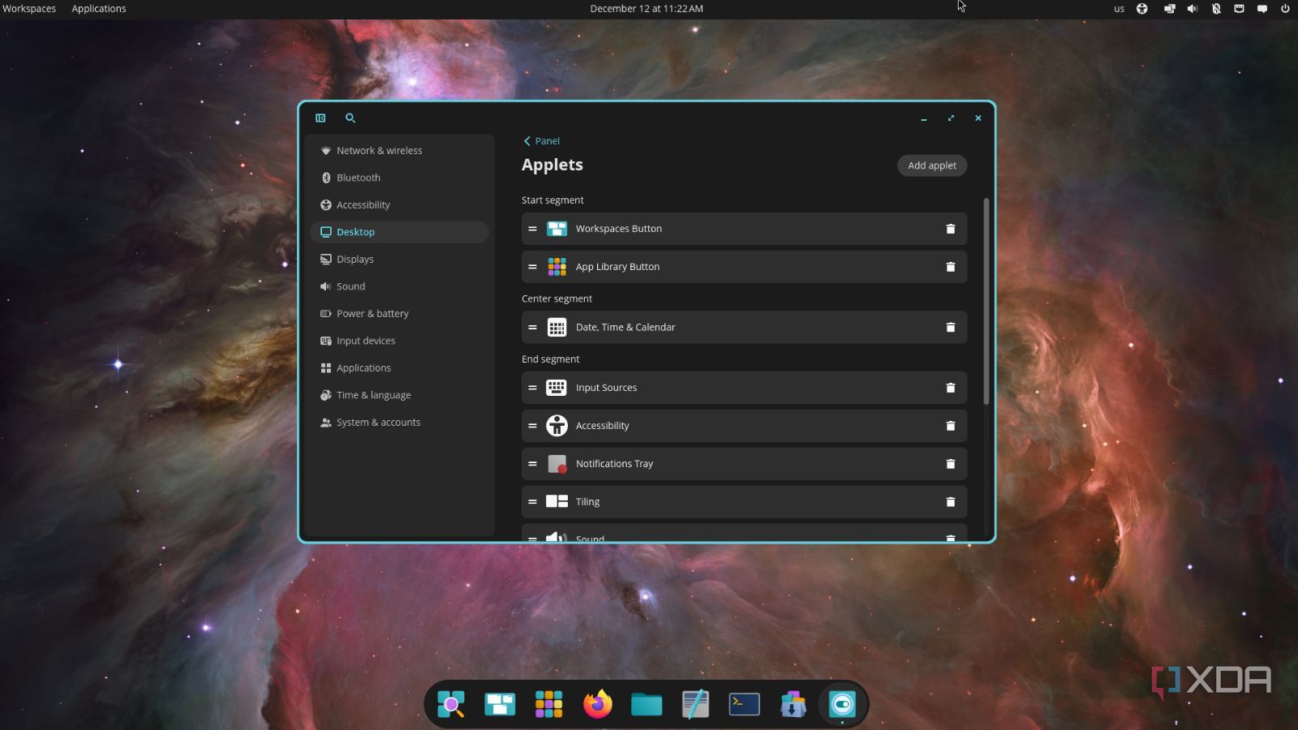Image resolution: width=1298 pixels, height=730 pixels.
Task: Go back to Panel settings
Action: click(x=541, y=141)
